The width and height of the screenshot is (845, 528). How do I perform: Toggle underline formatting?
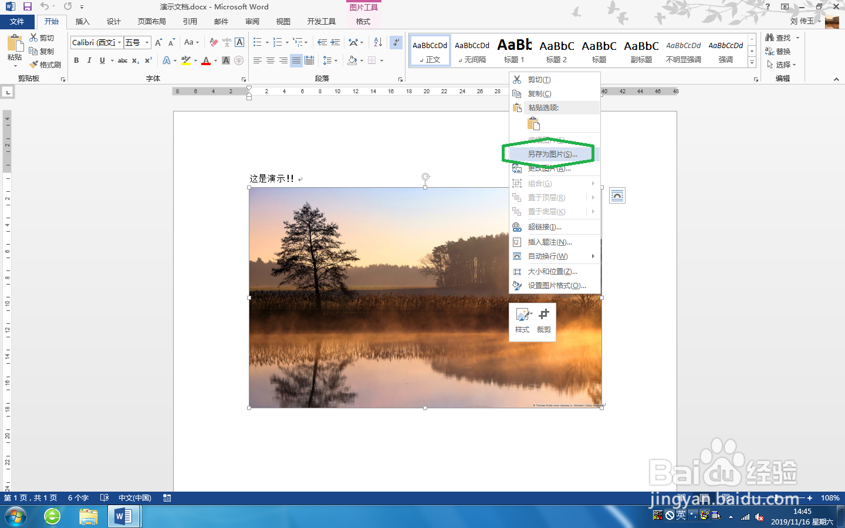[102, 60]
